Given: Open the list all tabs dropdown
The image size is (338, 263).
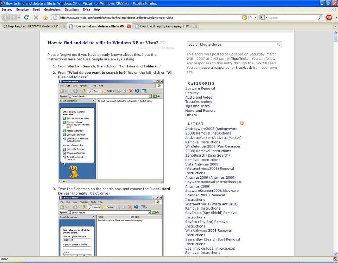Looking at the screenshot, I should [335, 26].
